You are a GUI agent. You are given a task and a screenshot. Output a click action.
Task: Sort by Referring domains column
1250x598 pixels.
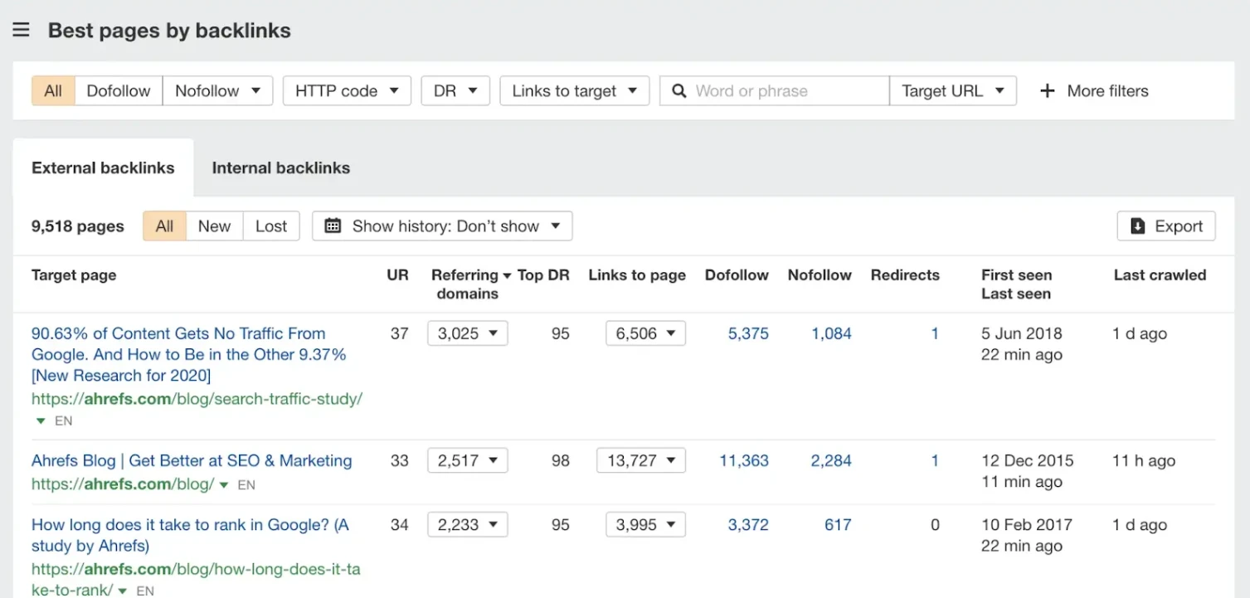pyautogui.click(x=471, y=284)
